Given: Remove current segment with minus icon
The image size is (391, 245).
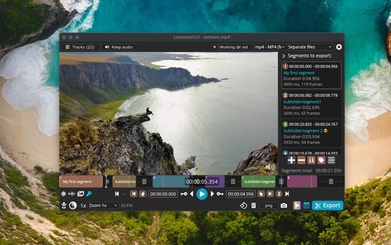Looking at the screenshot, I should click(301, 160).
